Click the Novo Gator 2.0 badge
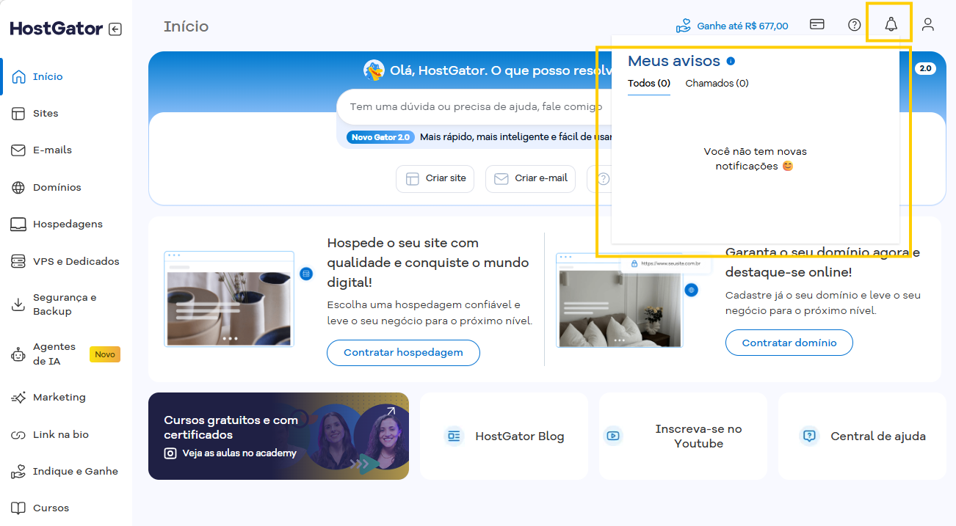This screenshot has height=526, width=956. coord(380,137)
